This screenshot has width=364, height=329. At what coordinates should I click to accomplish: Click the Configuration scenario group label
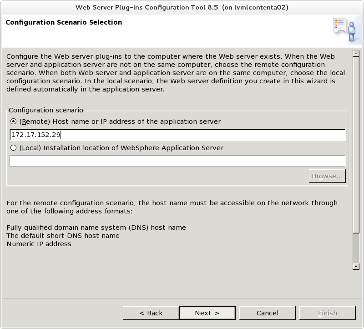click(x=46, y=110)
